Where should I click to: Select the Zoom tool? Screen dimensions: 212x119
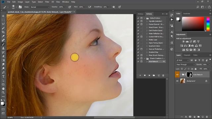(3, 93)
